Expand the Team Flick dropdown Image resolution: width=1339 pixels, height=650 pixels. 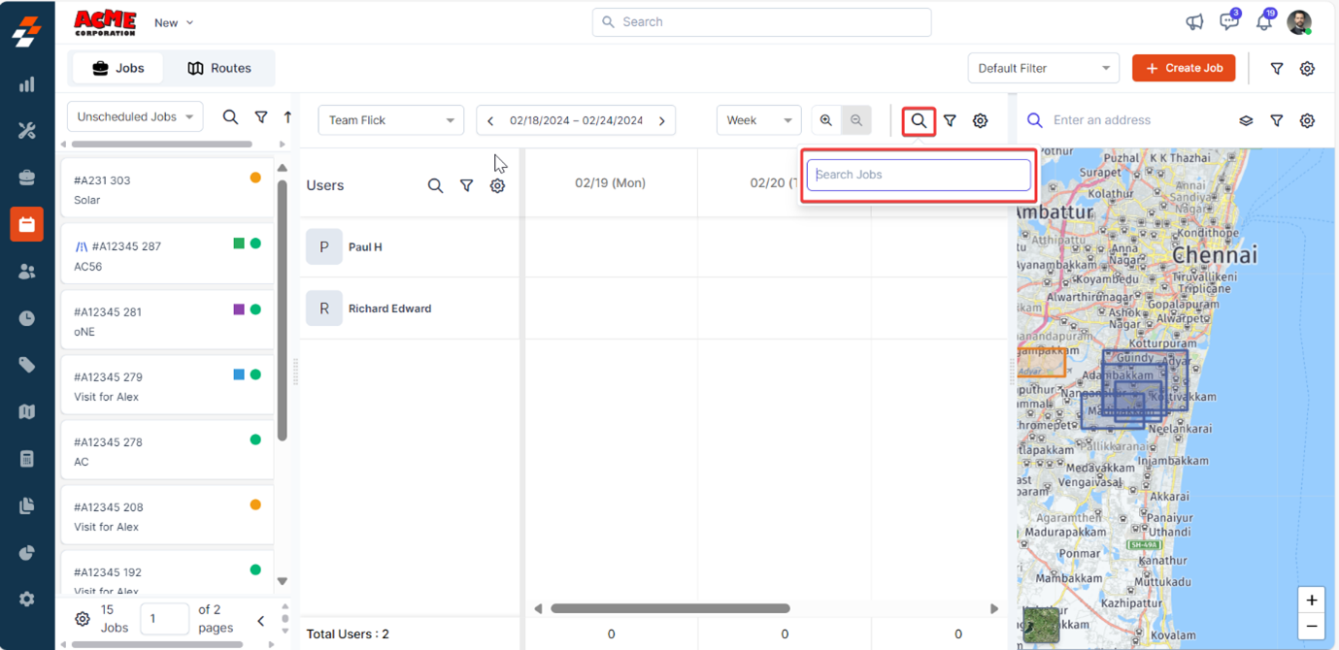(390, 120)
